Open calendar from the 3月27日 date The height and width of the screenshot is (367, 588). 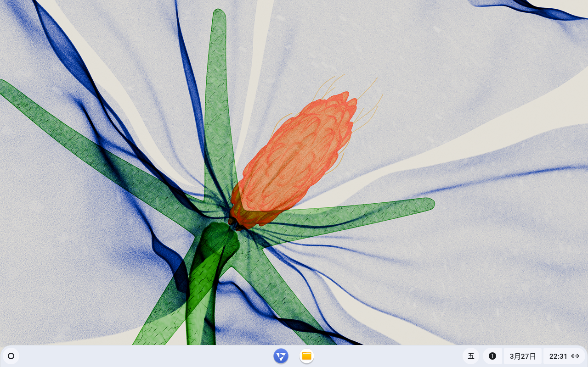523,356
